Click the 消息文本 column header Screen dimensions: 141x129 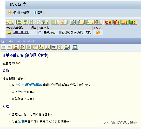[65, 28]
